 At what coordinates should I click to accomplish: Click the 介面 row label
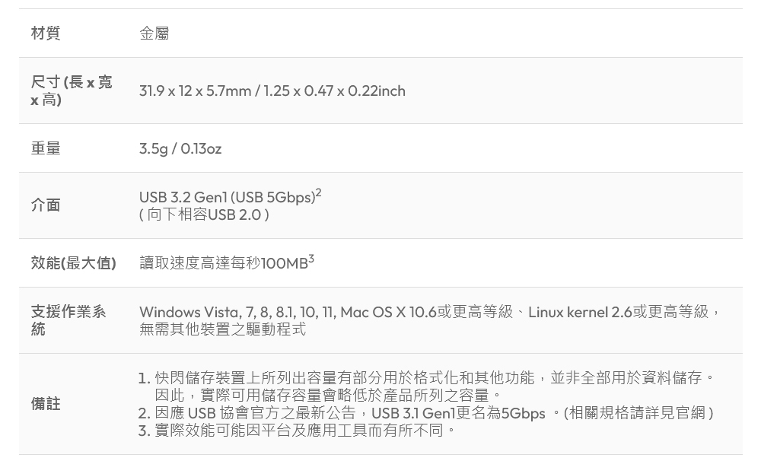46,205
